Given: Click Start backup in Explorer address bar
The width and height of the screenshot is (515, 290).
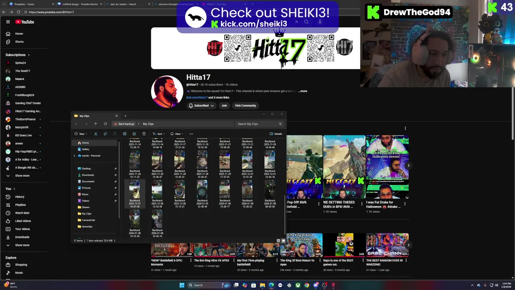Looking at the screenshot, I should [124, 124].
